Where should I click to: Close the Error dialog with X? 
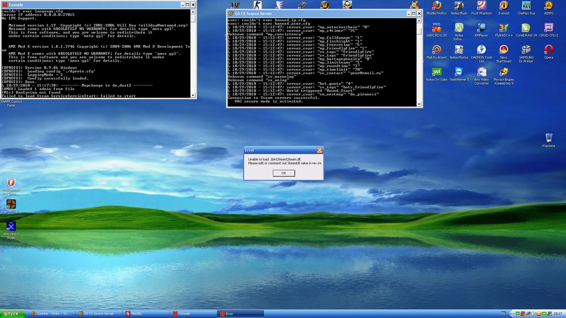[320, 150]
